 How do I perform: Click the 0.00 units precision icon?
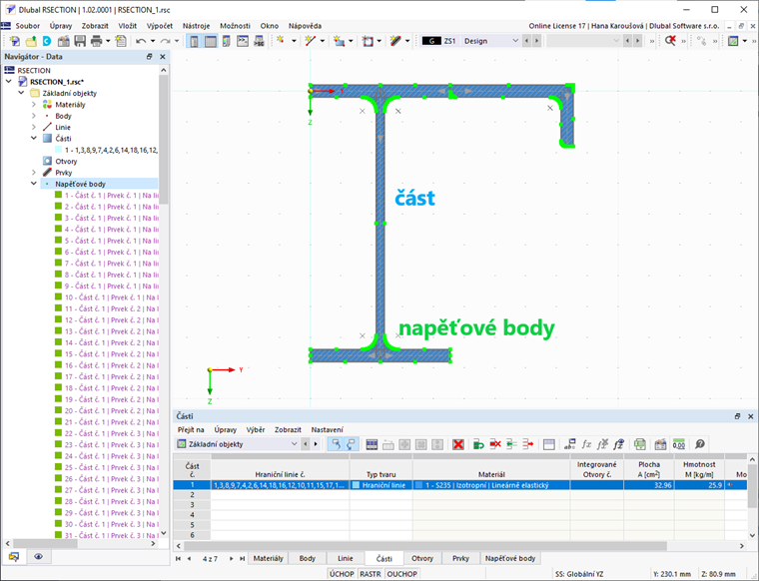coord(679,444)
